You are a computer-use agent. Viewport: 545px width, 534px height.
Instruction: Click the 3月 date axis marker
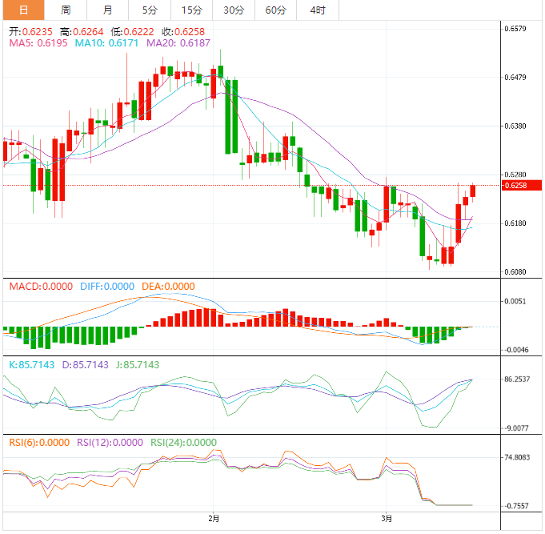(x=387, y=519)
